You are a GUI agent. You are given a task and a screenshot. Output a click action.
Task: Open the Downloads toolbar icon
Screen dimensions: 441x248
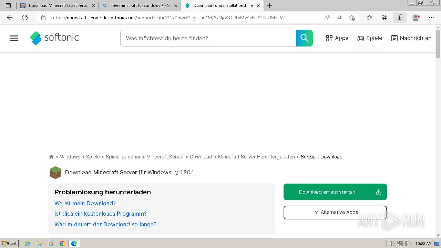(x=400, y=18)
